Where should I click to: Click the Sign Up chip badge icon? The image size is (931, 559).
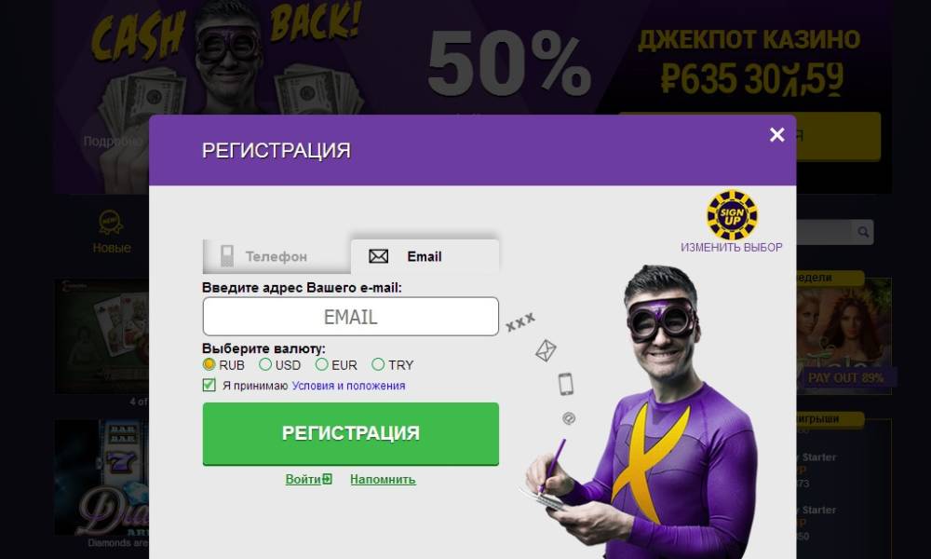[x=732, y=215]
